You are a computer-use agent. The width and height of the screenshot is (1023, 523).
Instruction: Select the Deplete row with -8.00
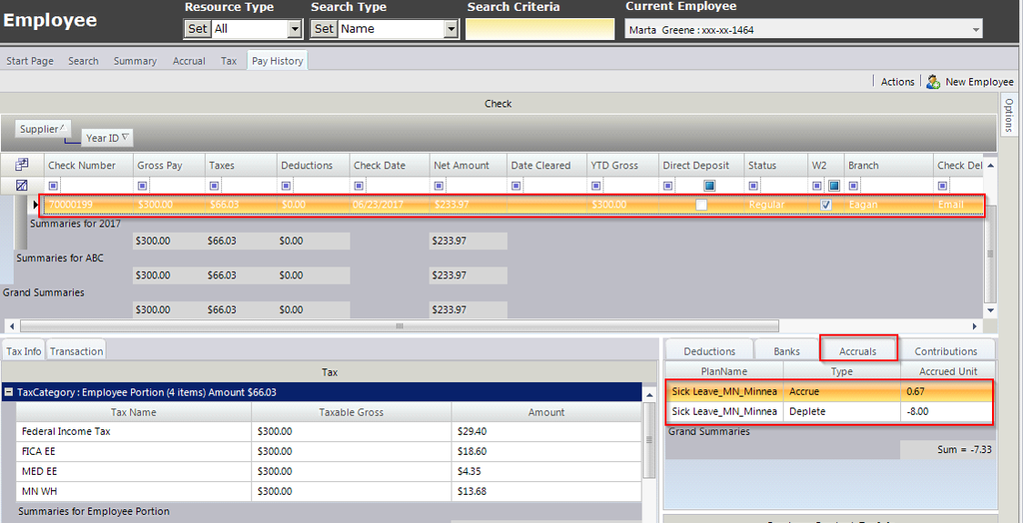(831, 411)
